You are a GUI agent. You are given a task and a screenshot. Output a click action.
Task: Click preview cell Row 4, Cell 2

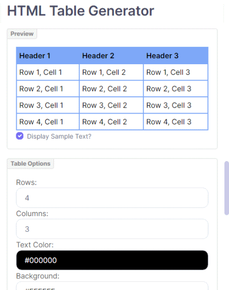click(111, 122)
